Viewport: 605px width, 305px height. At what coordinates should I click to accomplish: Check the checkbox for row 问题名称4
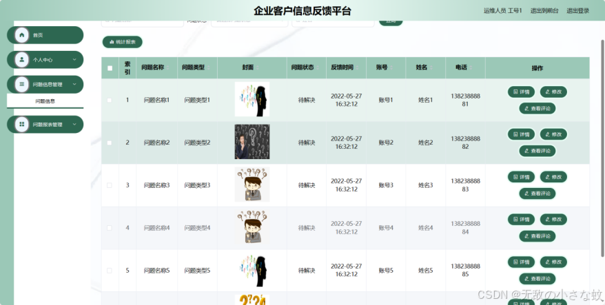110,228
